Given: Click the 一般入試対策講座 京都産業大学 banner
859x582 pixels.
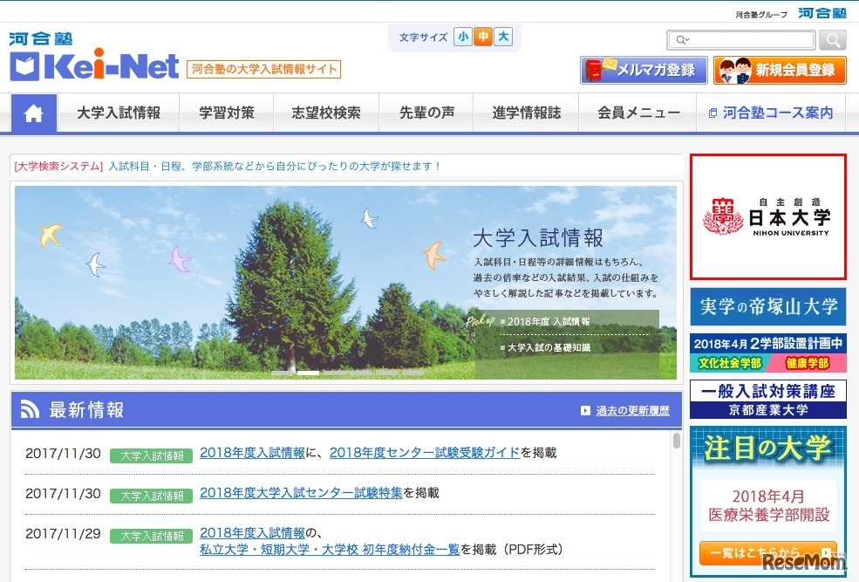Looking at the screenshot, I should pos(768,400).
